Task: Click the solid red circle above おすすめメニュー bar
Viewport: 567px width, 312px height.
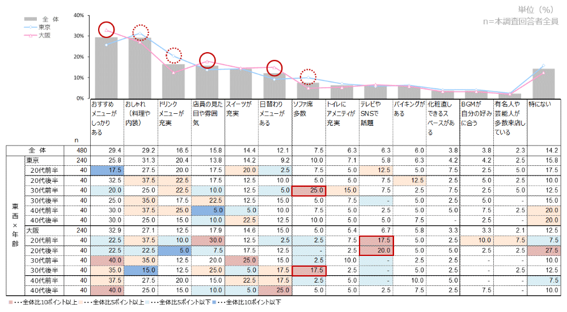Action: coord(106,29)
